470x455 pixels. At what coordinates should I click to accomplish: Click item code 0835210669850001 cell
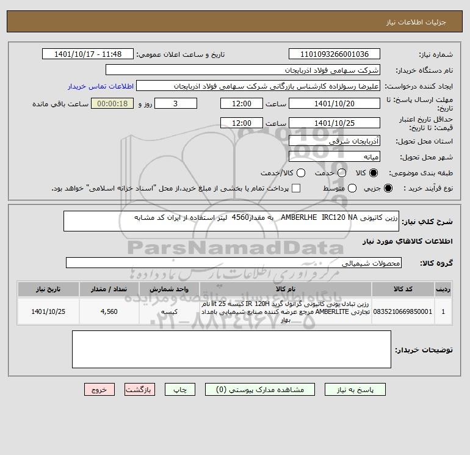[403, 311]
